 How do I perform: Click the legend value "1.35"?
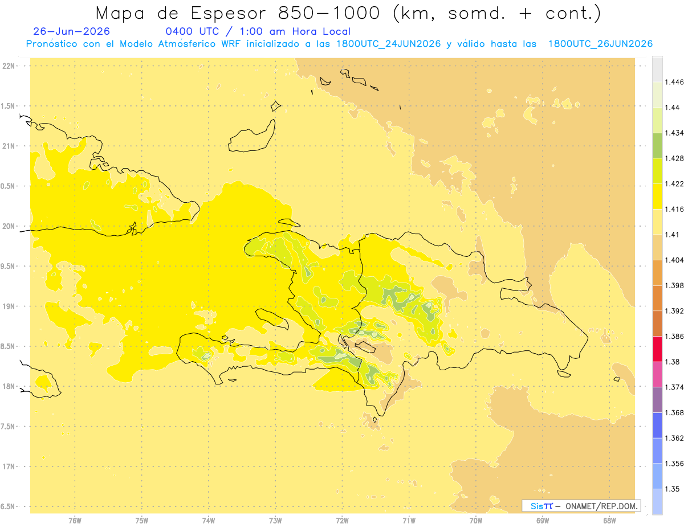673,489
